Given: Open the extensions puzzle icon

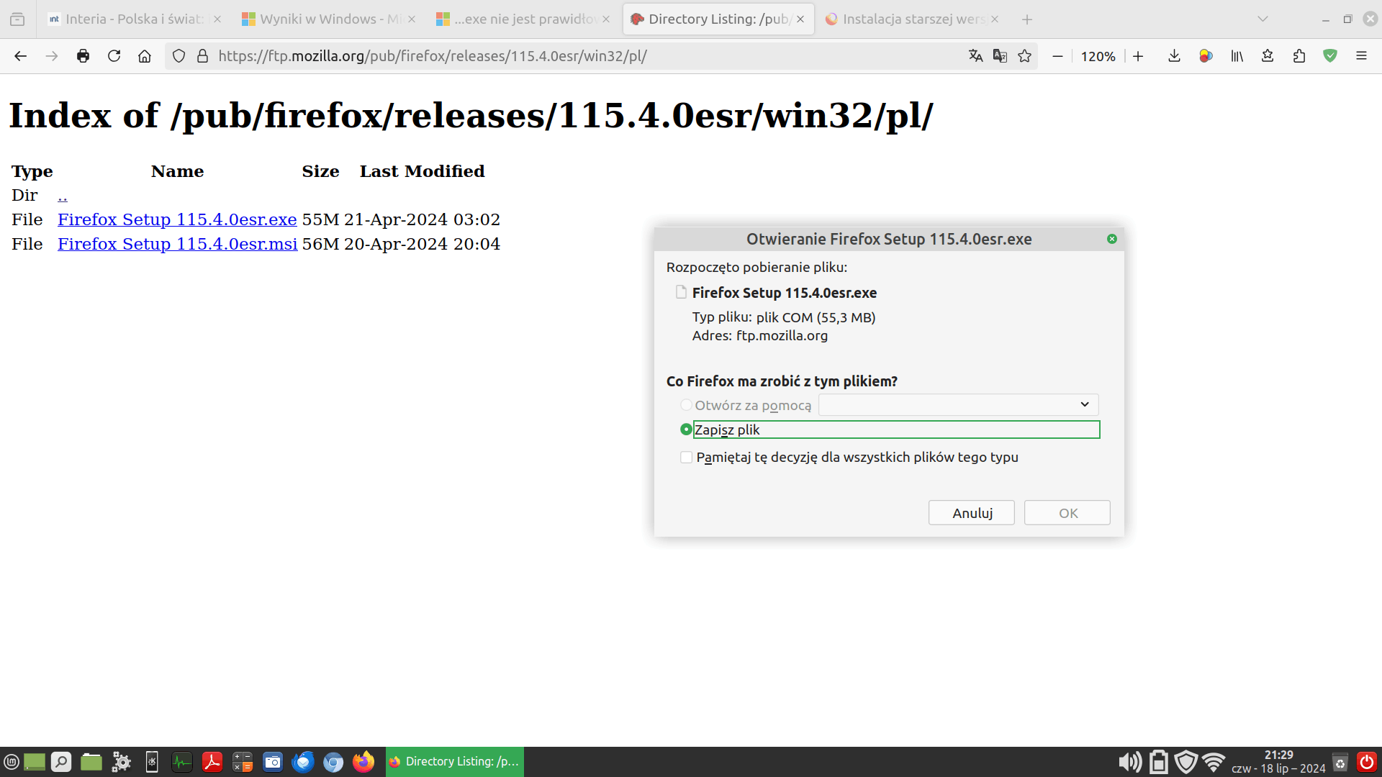Looking at the screenshot, I should pyautogui.click(x=1299, y=56).
